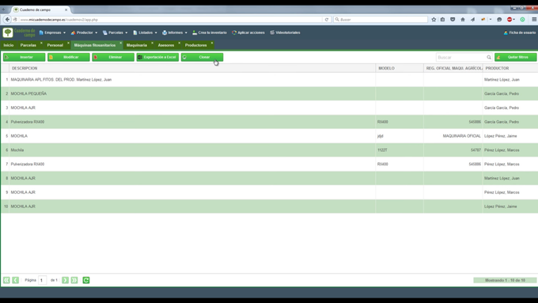The image size is (538, 303).
Task: Focus the grid Buscar filter field
Action: pos(460,57)
